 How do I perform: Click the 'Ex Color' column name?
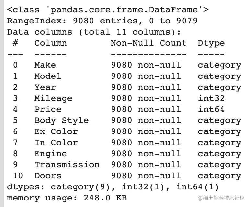pos(56,131)
